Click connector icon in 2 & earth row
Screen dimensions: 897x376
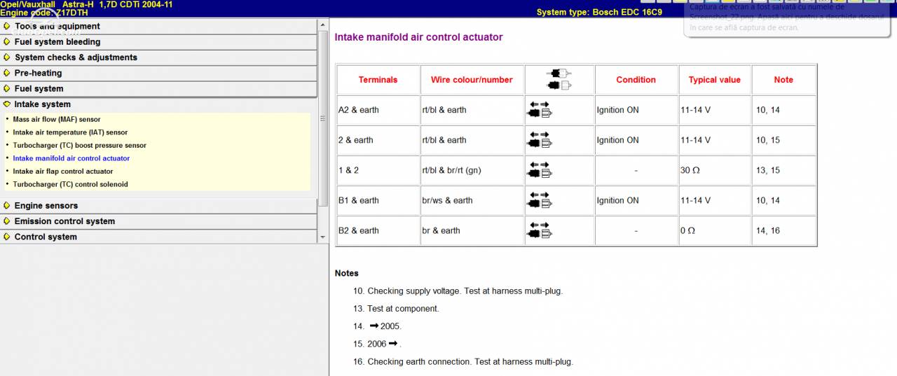coord(539,140)
